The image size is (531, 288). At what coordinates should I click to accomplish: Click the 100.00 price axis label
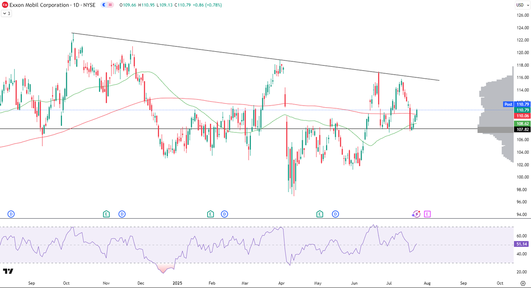click(522, 177)
